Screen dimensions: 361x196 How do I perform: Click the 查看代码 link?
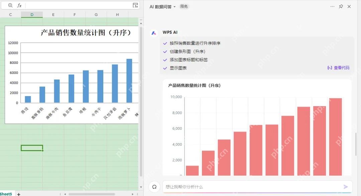pos(338,68)
